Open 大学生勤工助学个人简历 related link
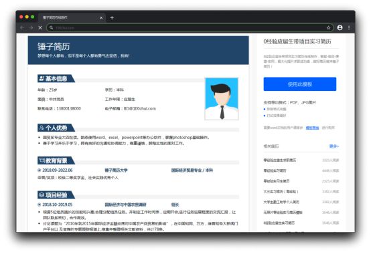This screenshot has width=371, height=254. (x=281, y=202)
